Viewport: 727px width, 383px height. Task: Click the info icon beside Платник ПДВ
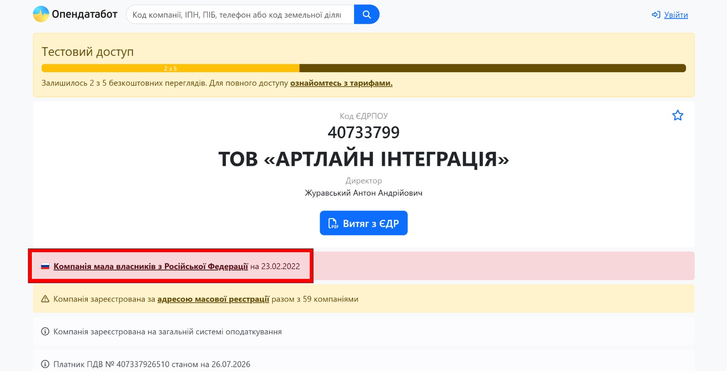tap(45, 364)
